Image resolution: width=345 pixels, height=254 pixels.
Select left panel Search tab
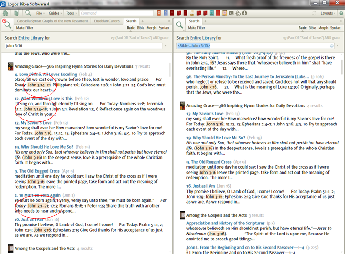[131, 21]
